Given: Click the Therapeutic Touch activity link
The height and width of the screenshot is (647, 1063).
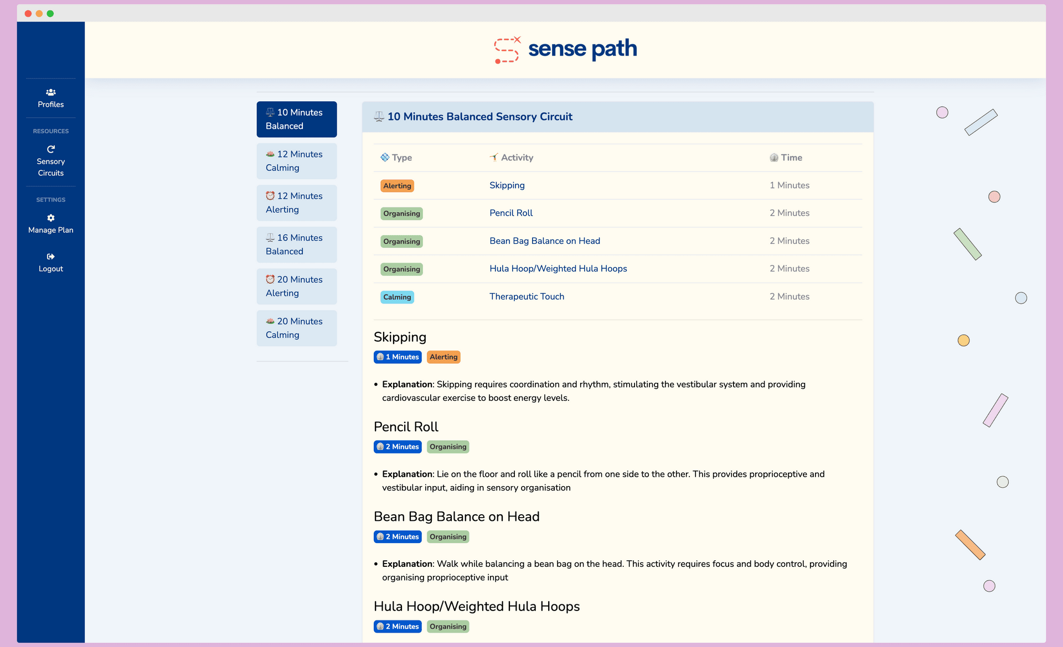Looking at the screenshot, I should tap(527, 296).
